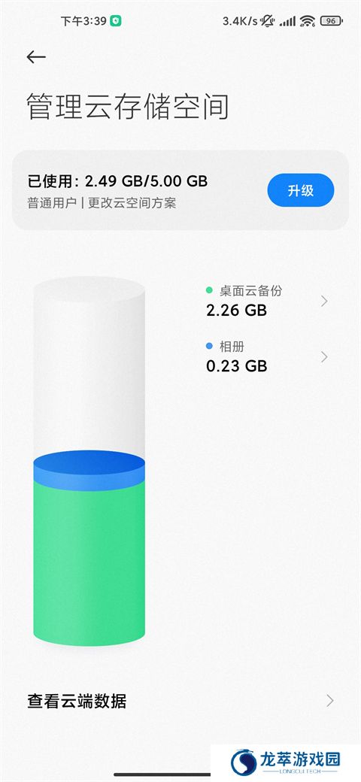Tap the battery level indicator

[331, 21]
